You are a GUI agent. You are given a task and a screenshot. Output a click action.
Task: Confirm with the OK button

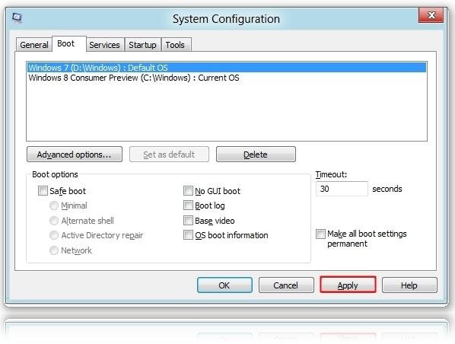pos(224,285)
